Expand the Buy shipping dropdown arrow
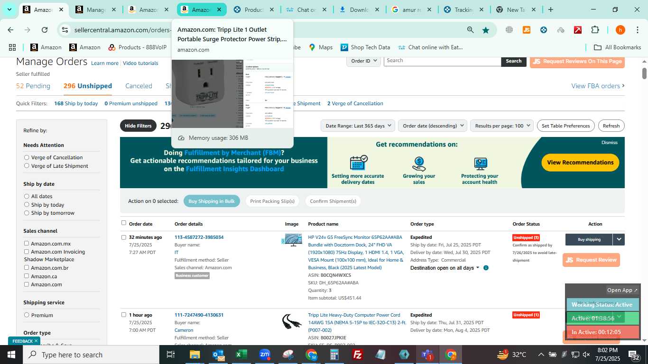Screen dimensions: 648x364 (619, 239)
